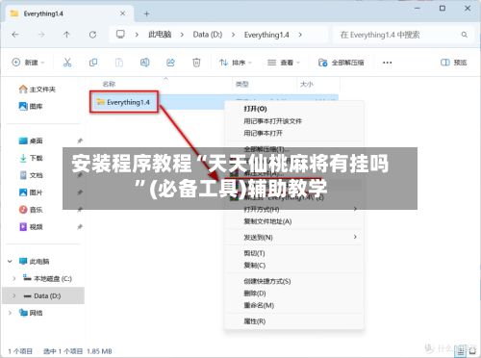Select 此电脑 in the sidebar tree
481x358 pixels.
point(34,262)
